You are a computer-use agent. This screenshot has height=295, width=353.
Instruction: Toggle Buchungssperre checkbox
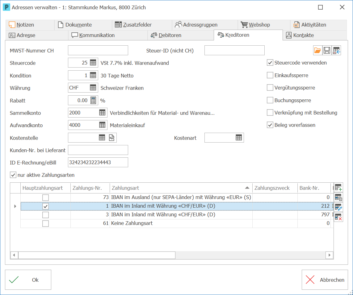(270, 100)
